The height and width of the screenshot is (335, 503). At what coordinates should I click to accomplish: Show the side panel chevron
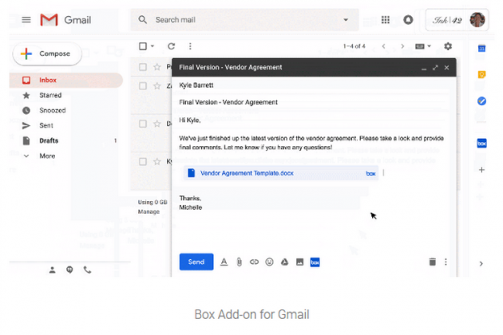[x=481, y=263]
